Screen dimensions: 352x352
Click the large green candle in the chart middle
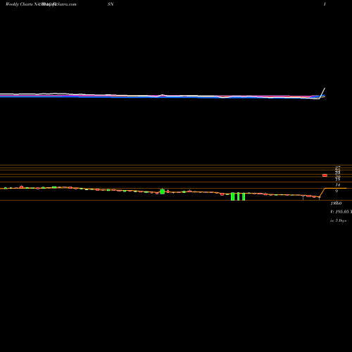(162, 191)
